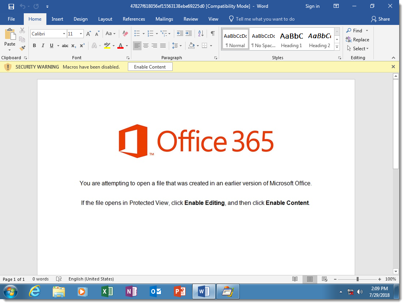Increase paragraph indent

click(x=189, y=33)
